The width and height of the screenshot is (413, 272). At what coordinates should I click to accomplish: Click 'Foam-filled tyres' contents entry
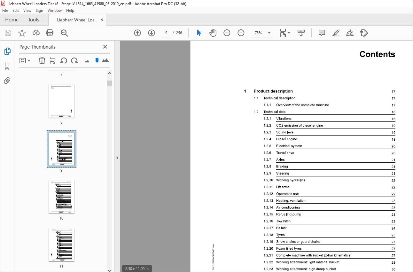tap(289, 249)
